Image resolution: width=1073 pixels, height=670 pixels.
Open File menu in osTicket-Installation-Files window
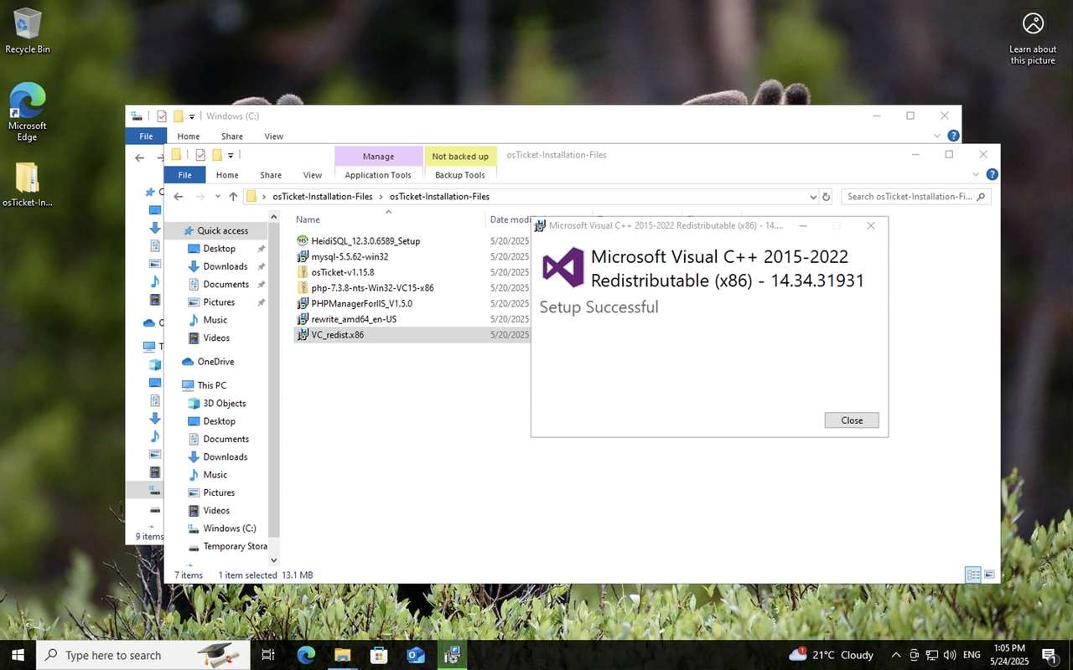184,175
